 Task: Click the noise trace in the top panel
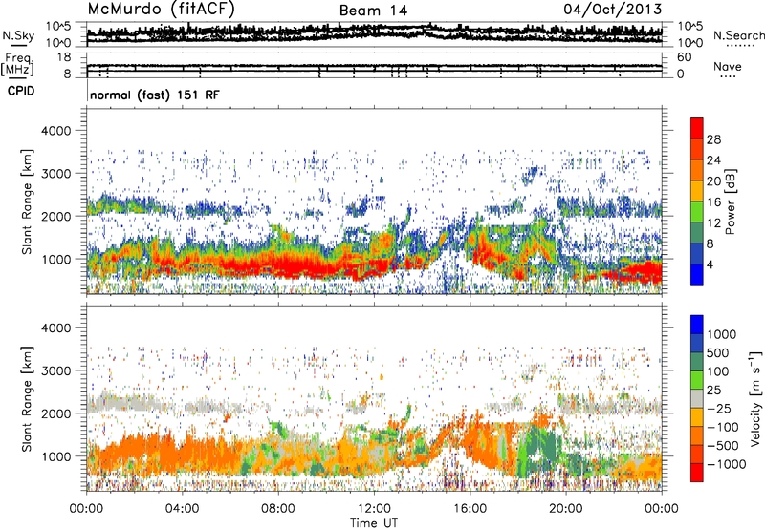point(374,33)
